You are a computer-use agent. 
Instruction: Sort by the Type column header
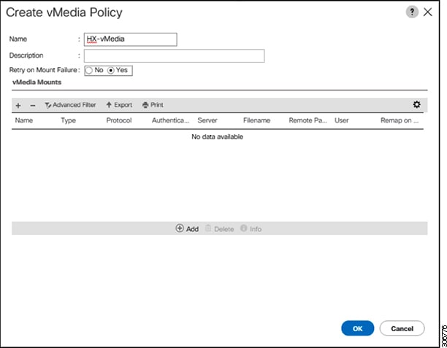coord(68,120)
